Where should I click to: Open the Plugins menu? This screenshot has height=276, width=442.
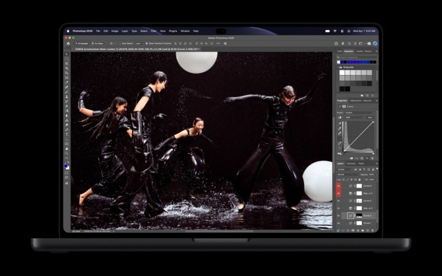click(x=173, y=31)
